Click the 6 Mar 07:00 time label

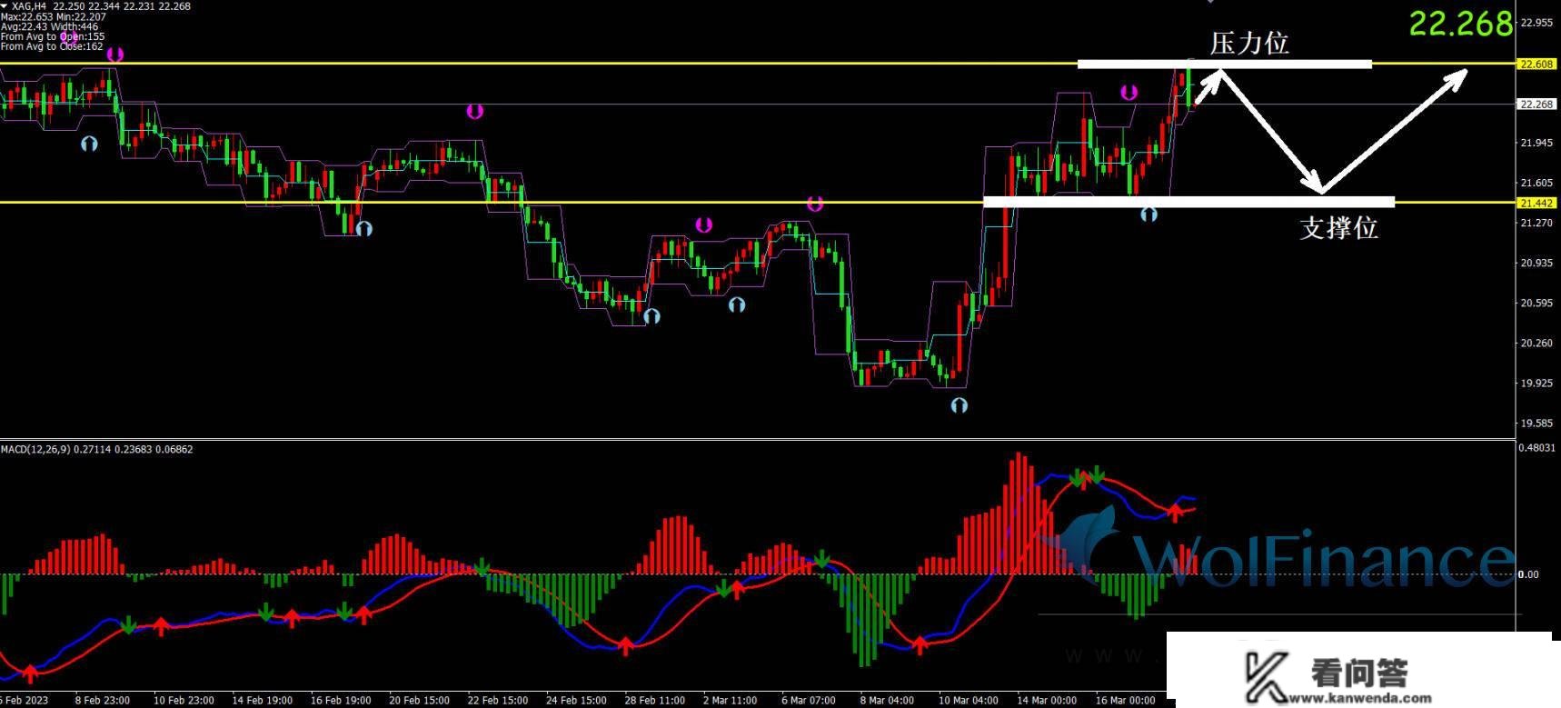pos(809,701)
